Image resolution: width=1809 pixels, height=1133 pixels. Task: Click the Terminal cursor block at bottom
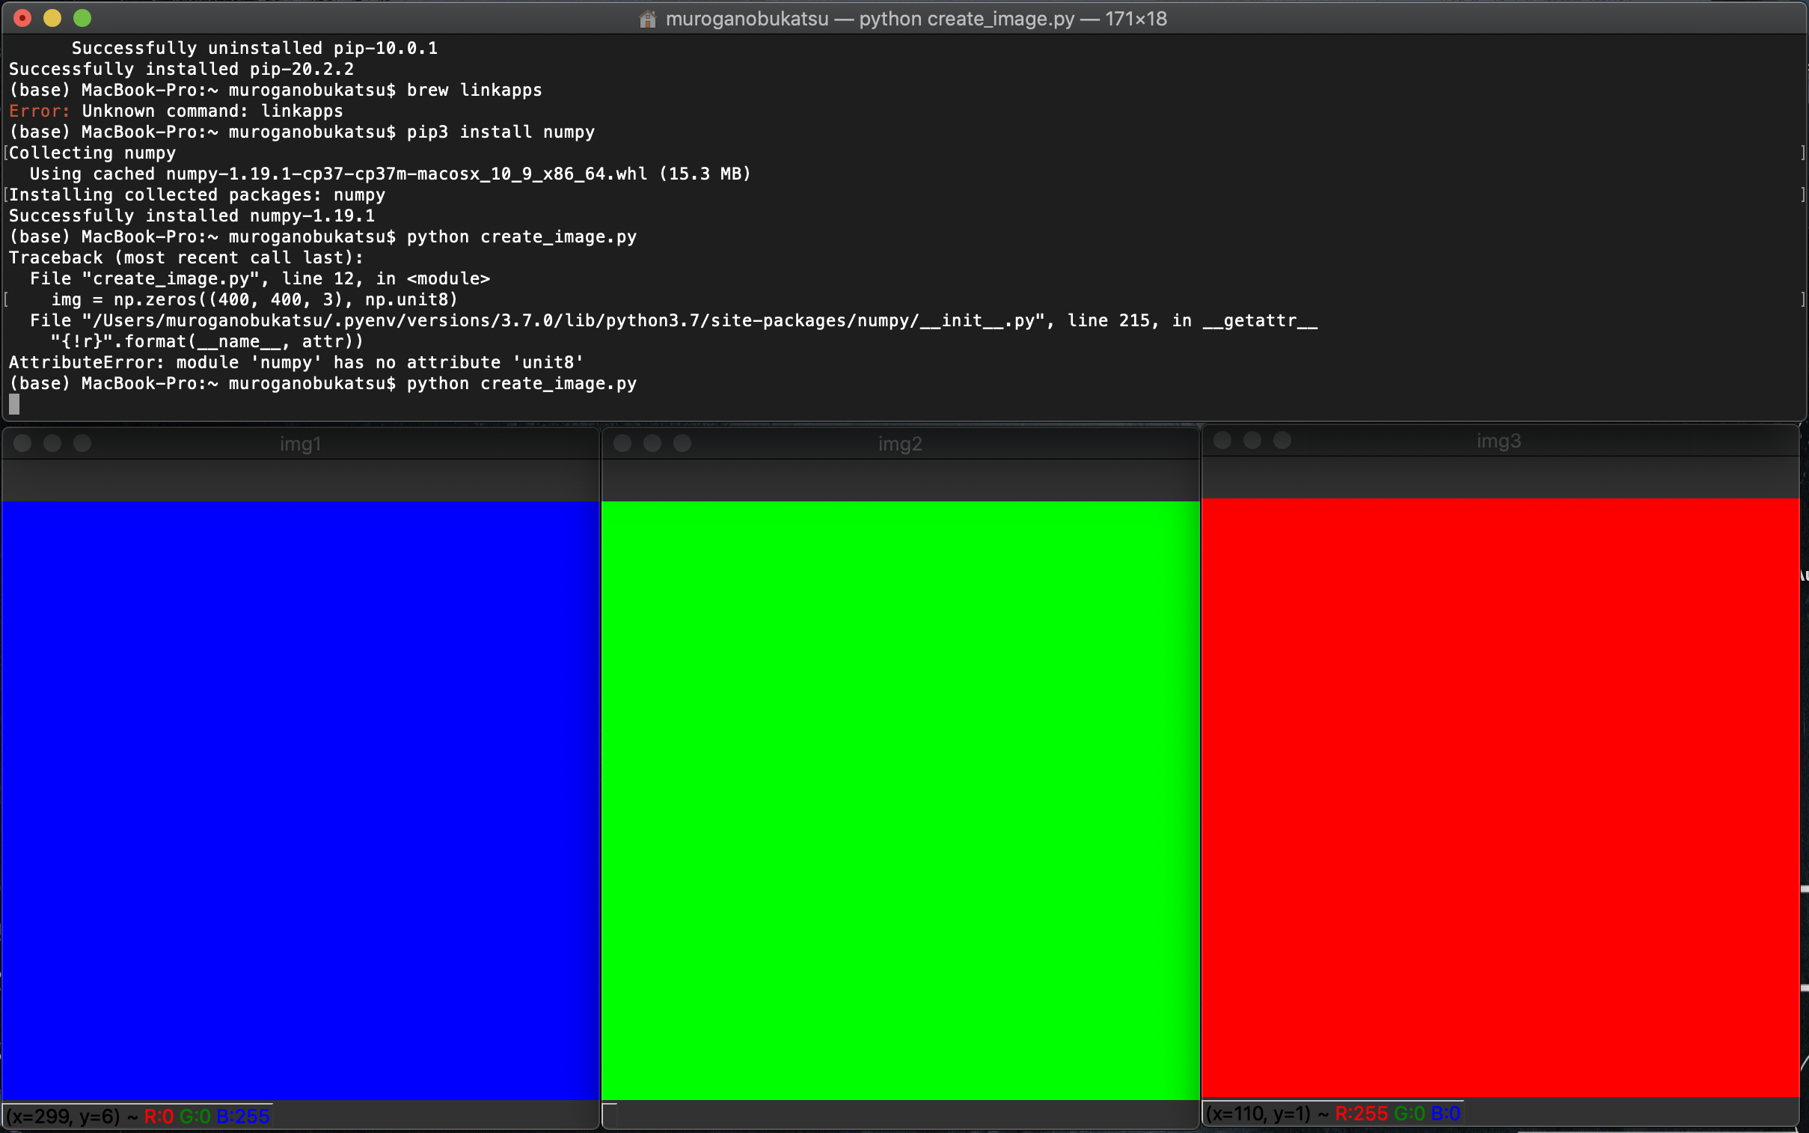coord(14,404)
